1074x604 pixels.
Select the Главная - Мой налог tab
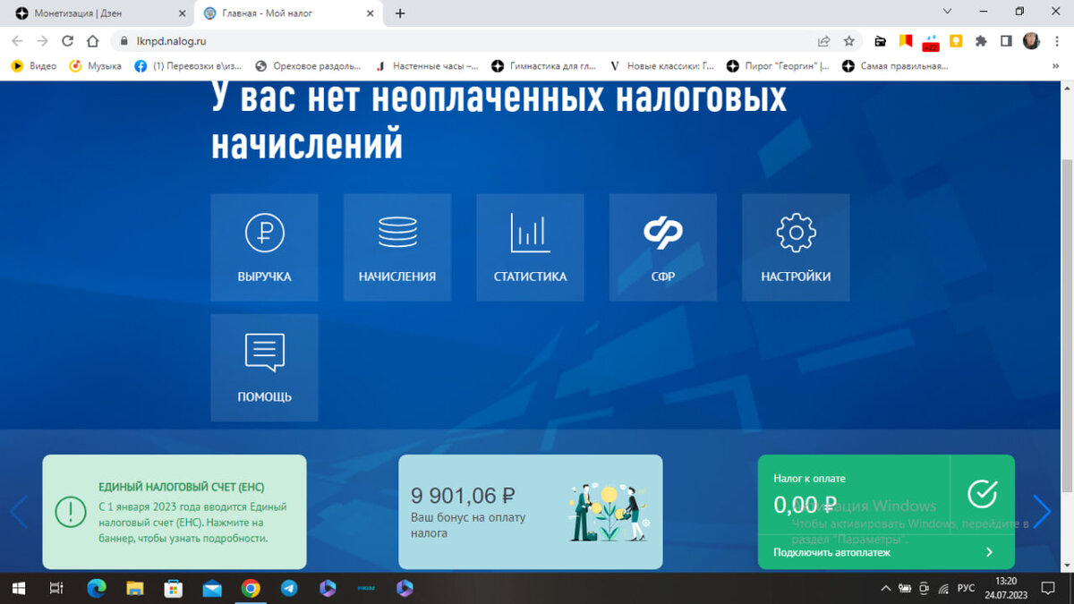[x=277, y=13]
